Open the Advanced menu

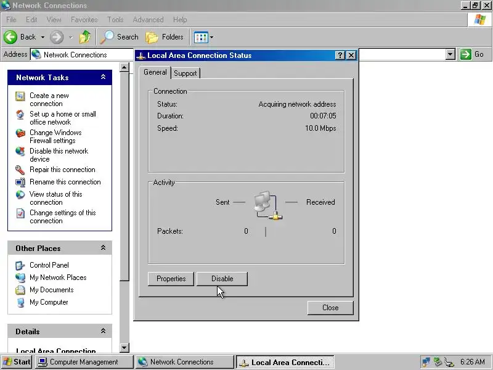148,20
